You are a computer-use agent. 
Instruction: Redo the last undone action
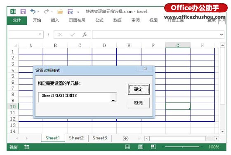[x=47, y=11]
